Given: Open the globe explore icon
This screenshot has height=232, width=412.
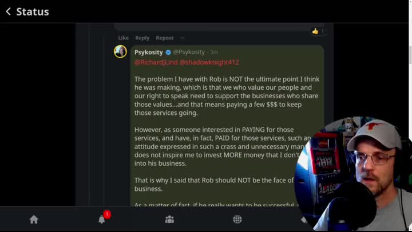Looking at the screenshot, I should click(237, 219).
